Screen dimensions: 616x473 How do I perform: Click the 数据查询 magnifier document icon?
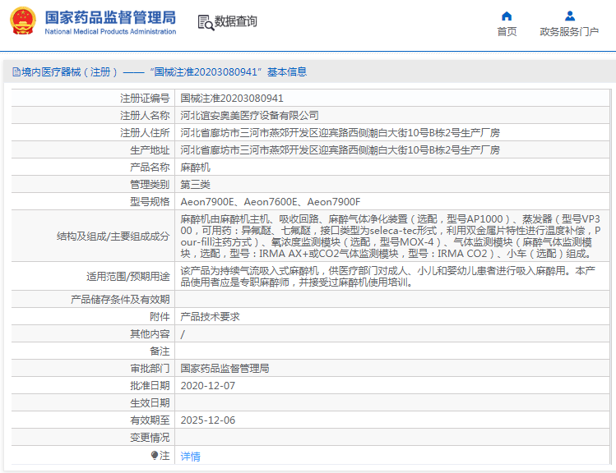tap(205, 22)
